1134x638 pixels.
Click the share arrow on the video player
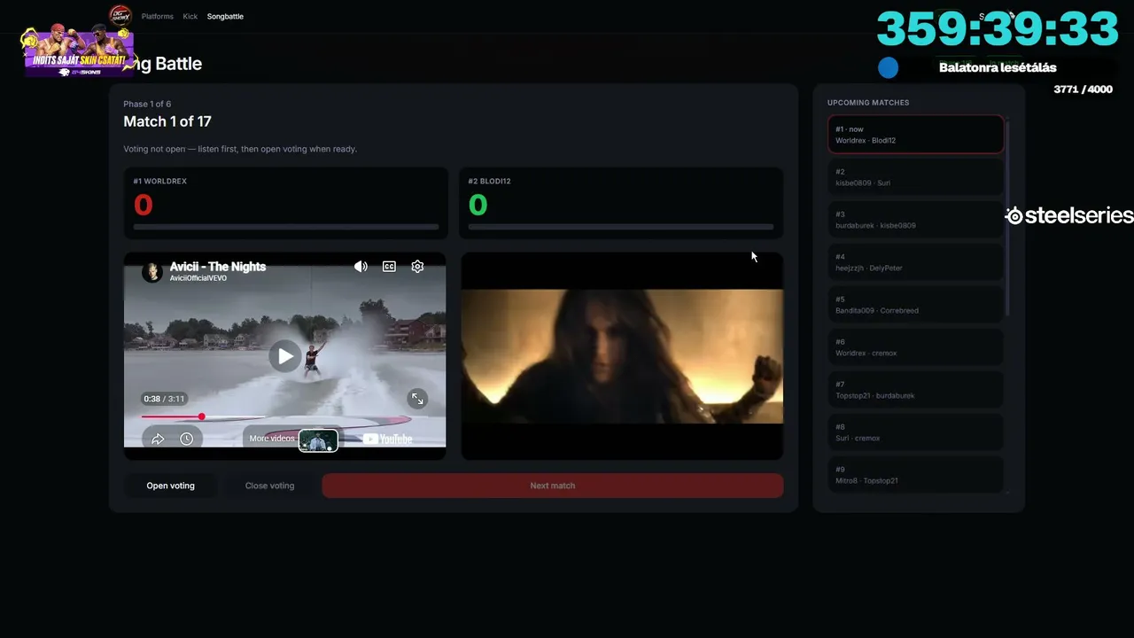(158, 439)
